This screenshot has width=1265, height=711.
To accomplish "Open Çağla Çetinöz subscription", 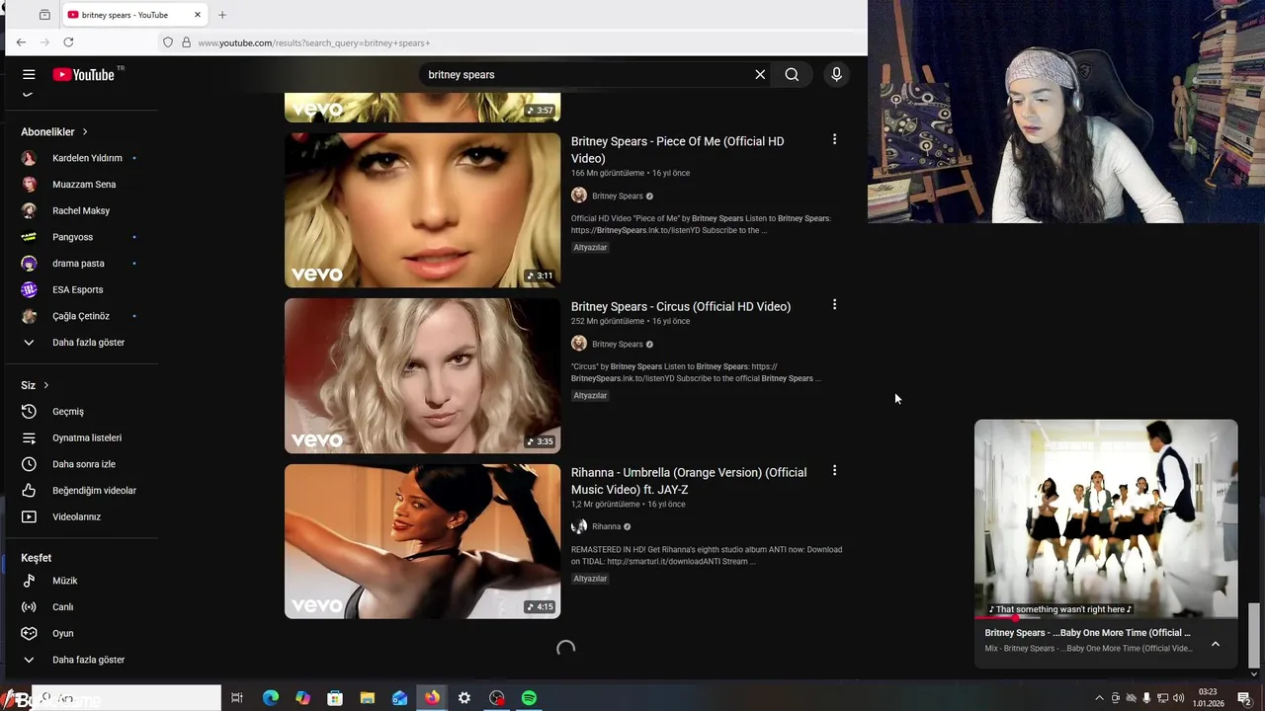I will pyautogui.click(x=79, y=316).
